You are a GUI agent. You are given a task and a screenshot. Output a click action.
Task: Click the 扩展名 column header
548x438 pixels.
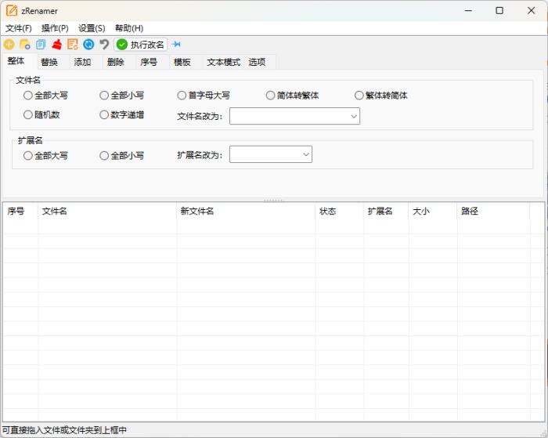point(386,211)
